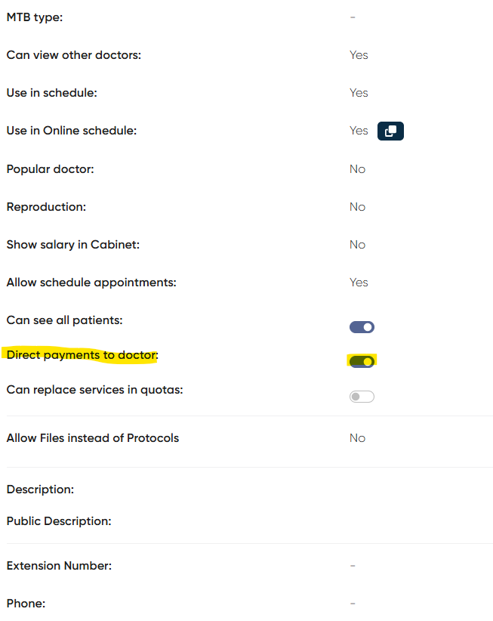This screenshot has width=493, height=621.
Task: Select the Popular doctor label
Action: [50, 169]
